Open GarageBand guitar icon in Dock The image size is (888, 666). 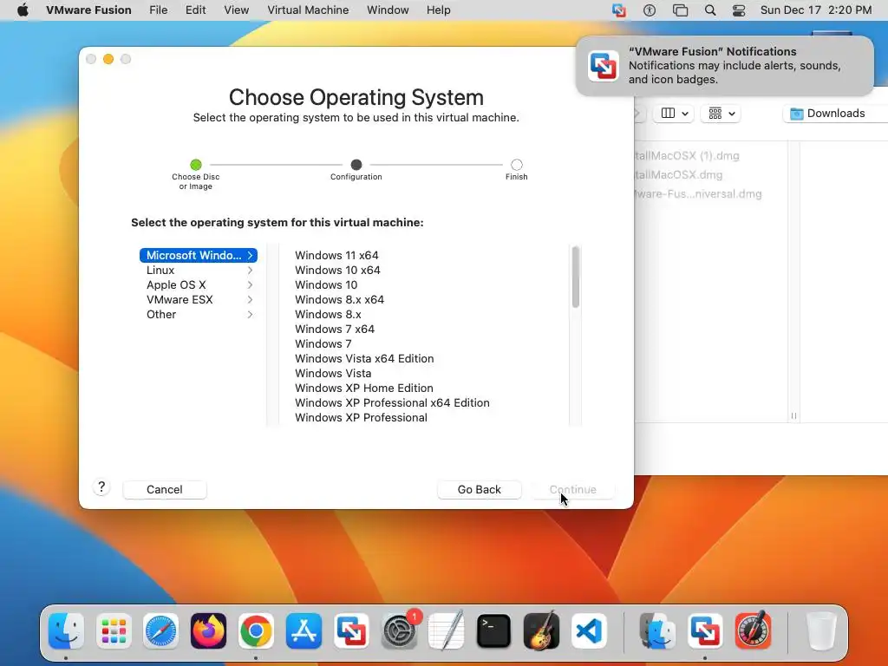click(541, 630)
